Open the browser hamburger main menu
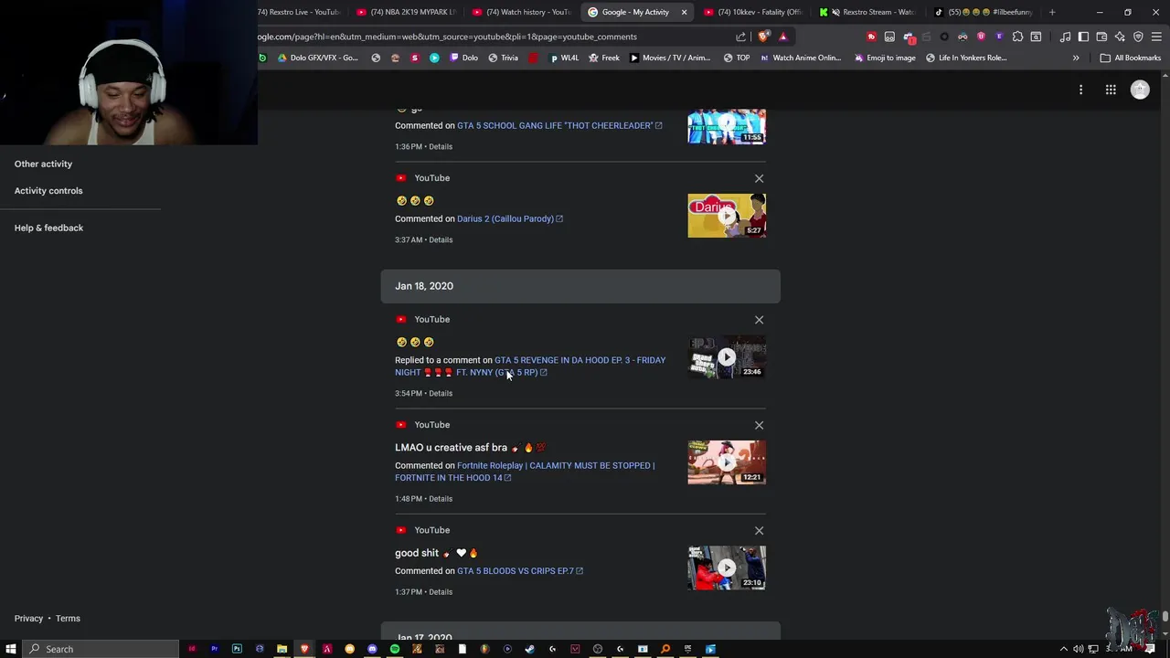Screen dimensions: 1170x658 pos(1156,37)
